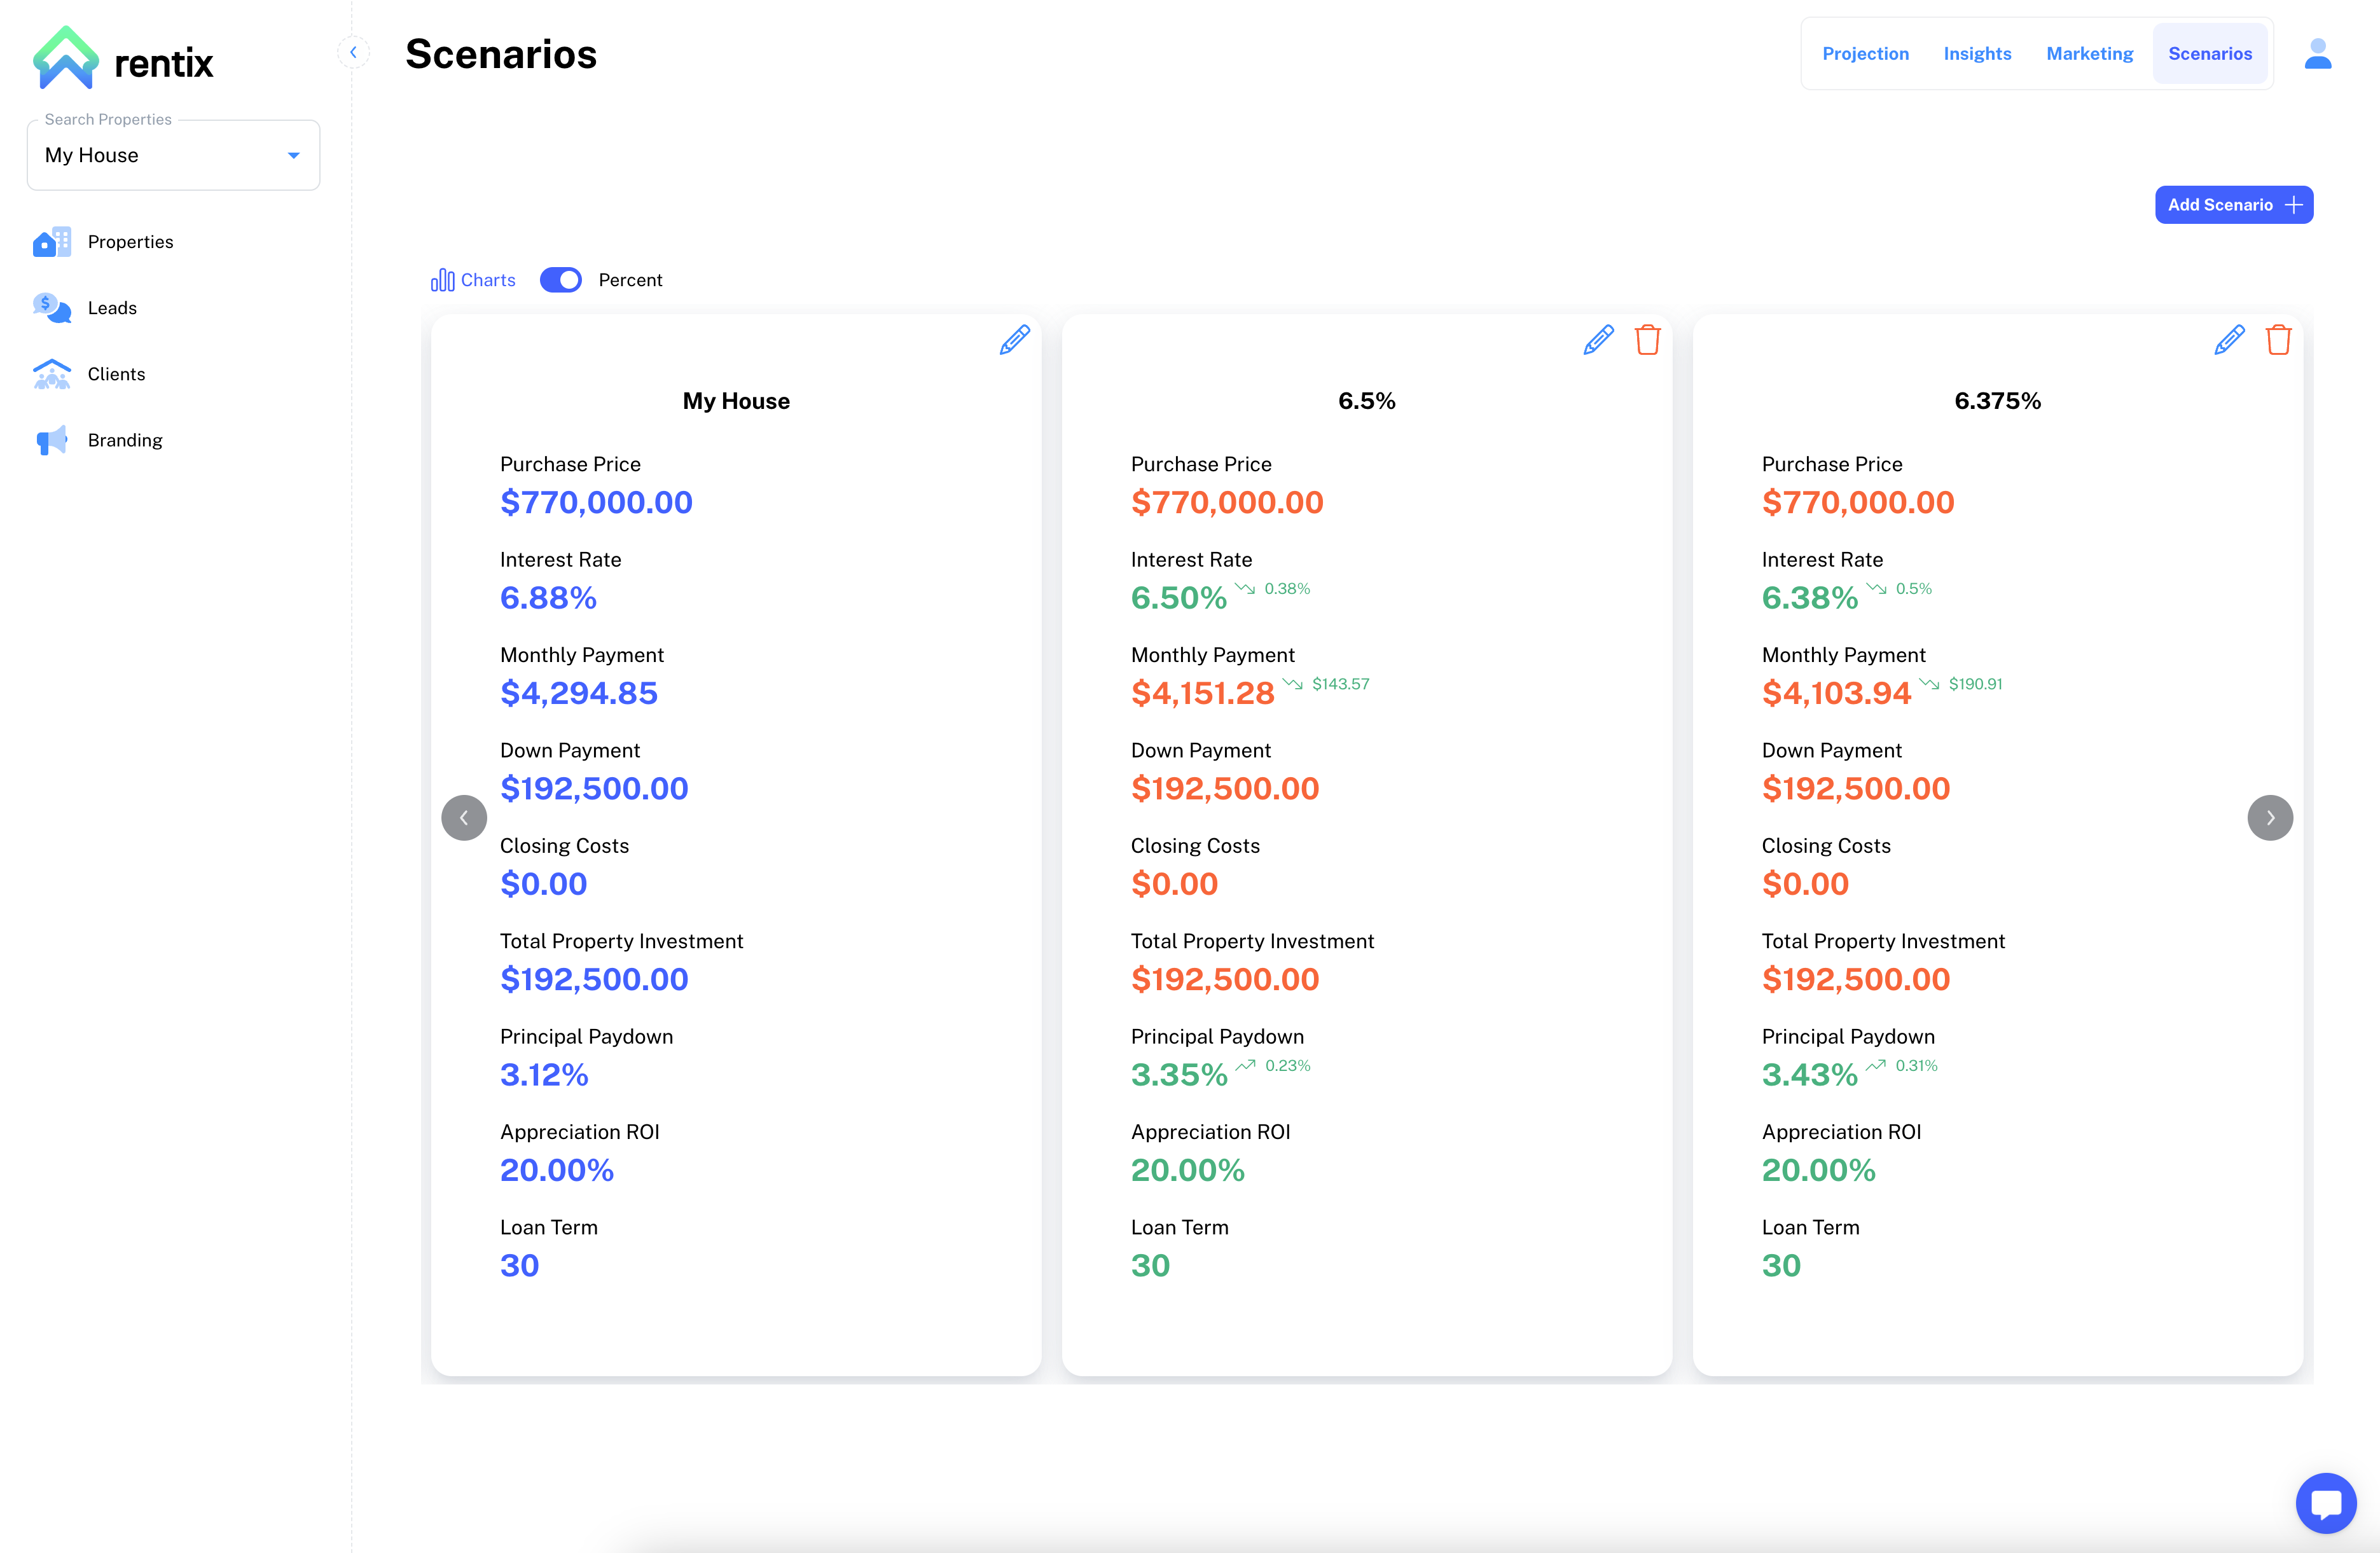Switch to the Projection tab
The image size is (2380, 1553).
click(x=1864, y=54)
